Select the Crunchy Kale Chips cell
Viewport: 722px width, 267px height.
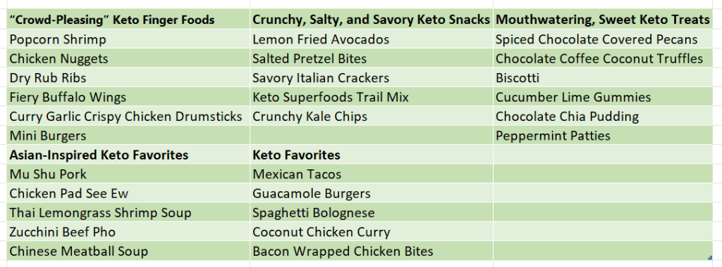click(372, 117)
